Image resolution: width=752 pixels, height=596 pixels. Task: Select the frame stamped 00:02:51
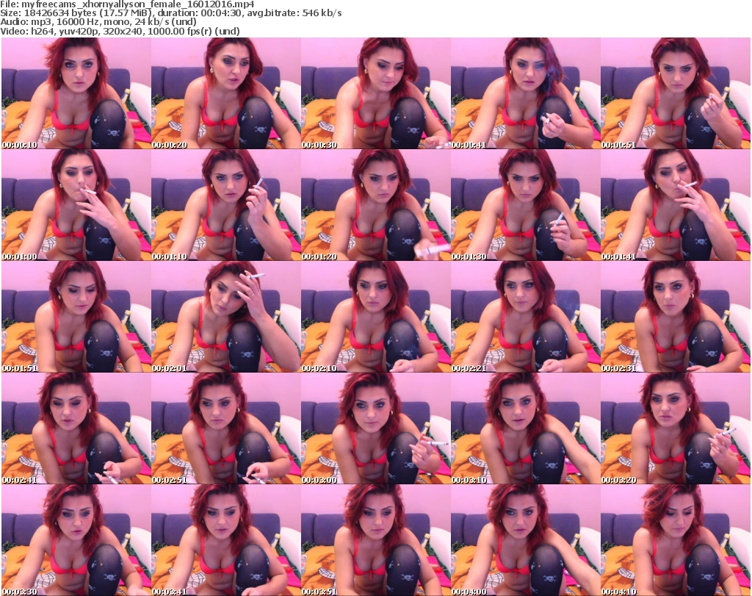tap(226, 428)
